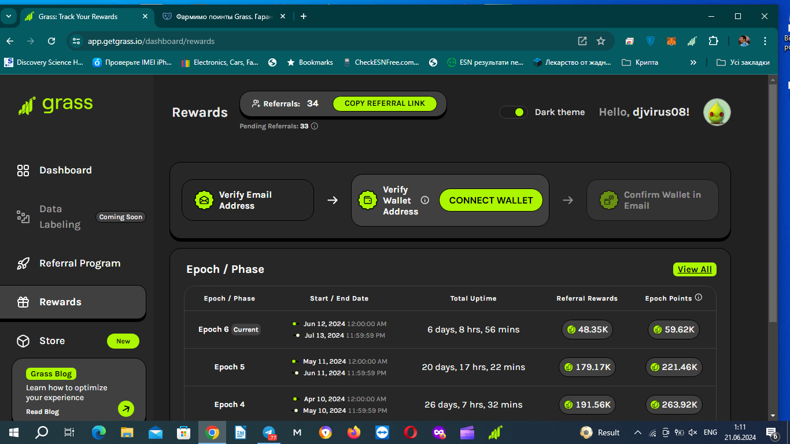
Task: Click the Referral Program rocket icon
Action: 23,264
